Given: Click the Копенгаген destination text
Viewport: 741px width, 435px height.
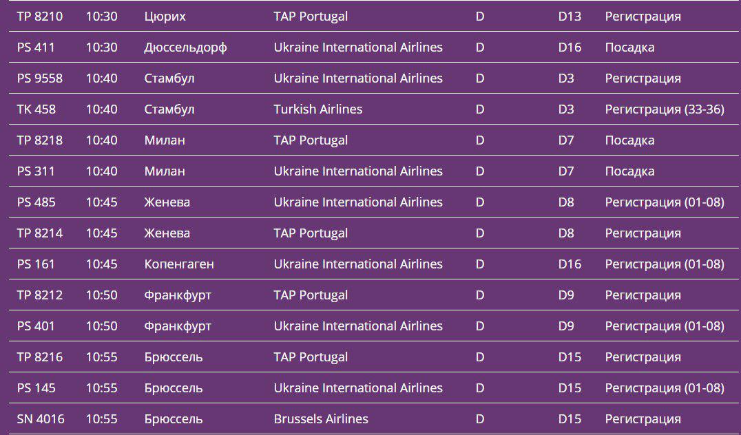Looking at the screenshot, I should click(179, 264).
